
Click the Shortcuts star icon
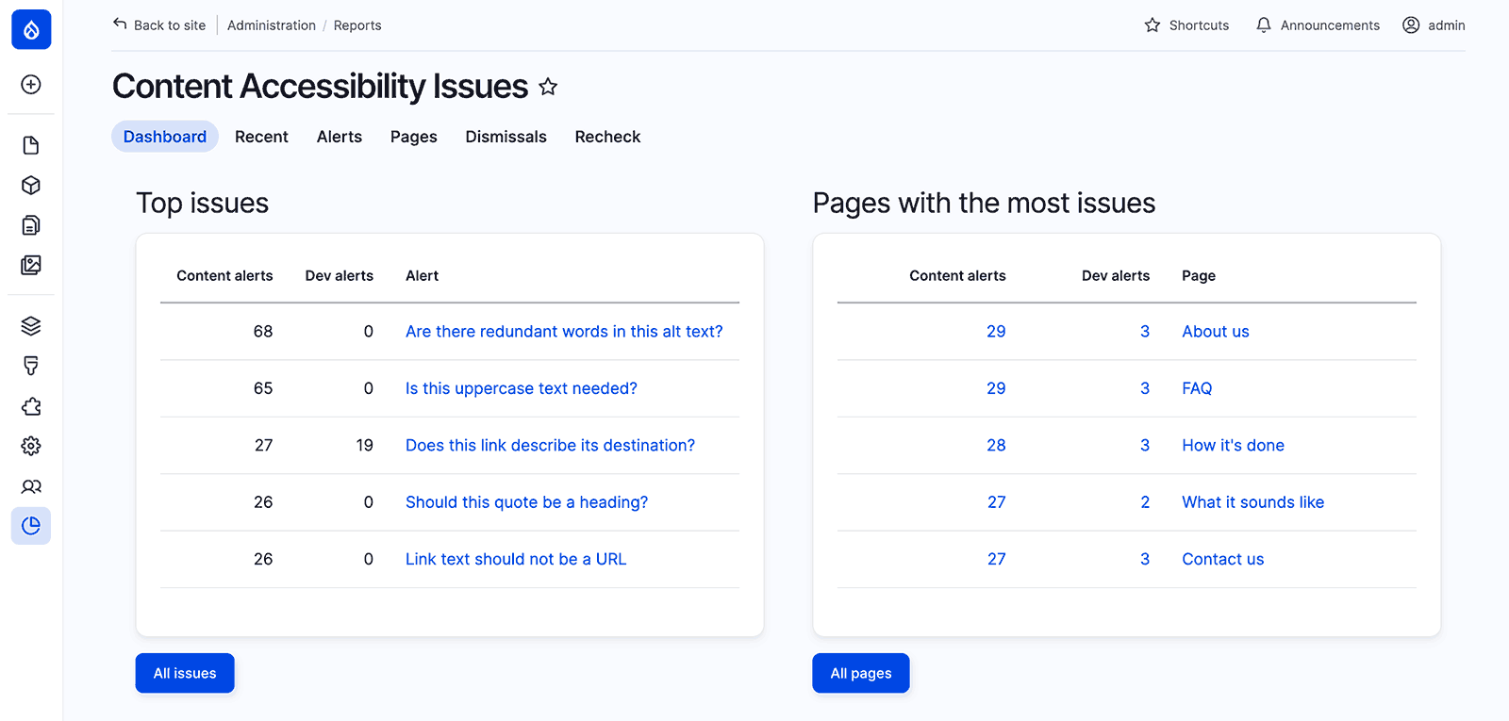point(1152,25)
